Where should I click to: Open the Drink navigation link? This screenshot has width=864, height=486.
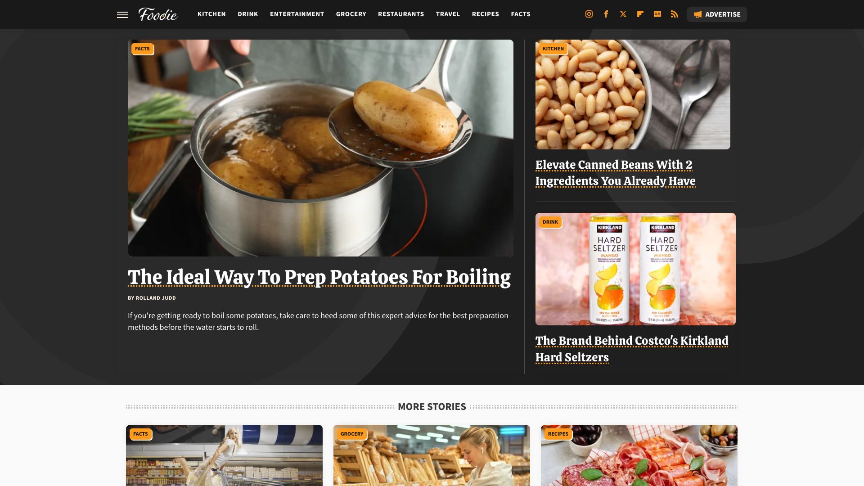pyautogui.click(x=248, y=14)
